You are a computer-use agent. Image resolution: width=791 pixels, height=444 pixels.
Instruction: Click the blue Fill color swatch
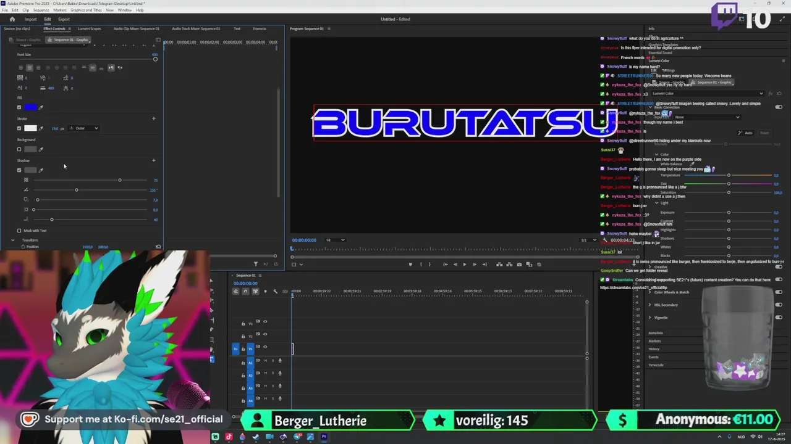pos(30,107)
